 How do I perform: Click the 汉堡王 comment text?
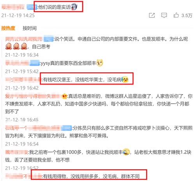[x=82, y=79]
